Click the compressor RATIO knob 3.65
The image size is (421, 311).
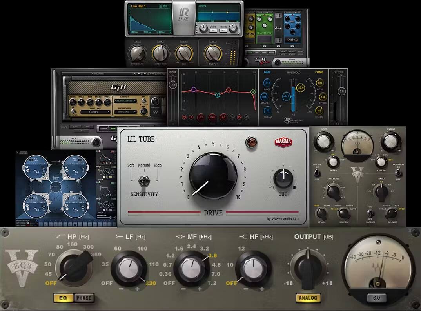tap(319, 83)
